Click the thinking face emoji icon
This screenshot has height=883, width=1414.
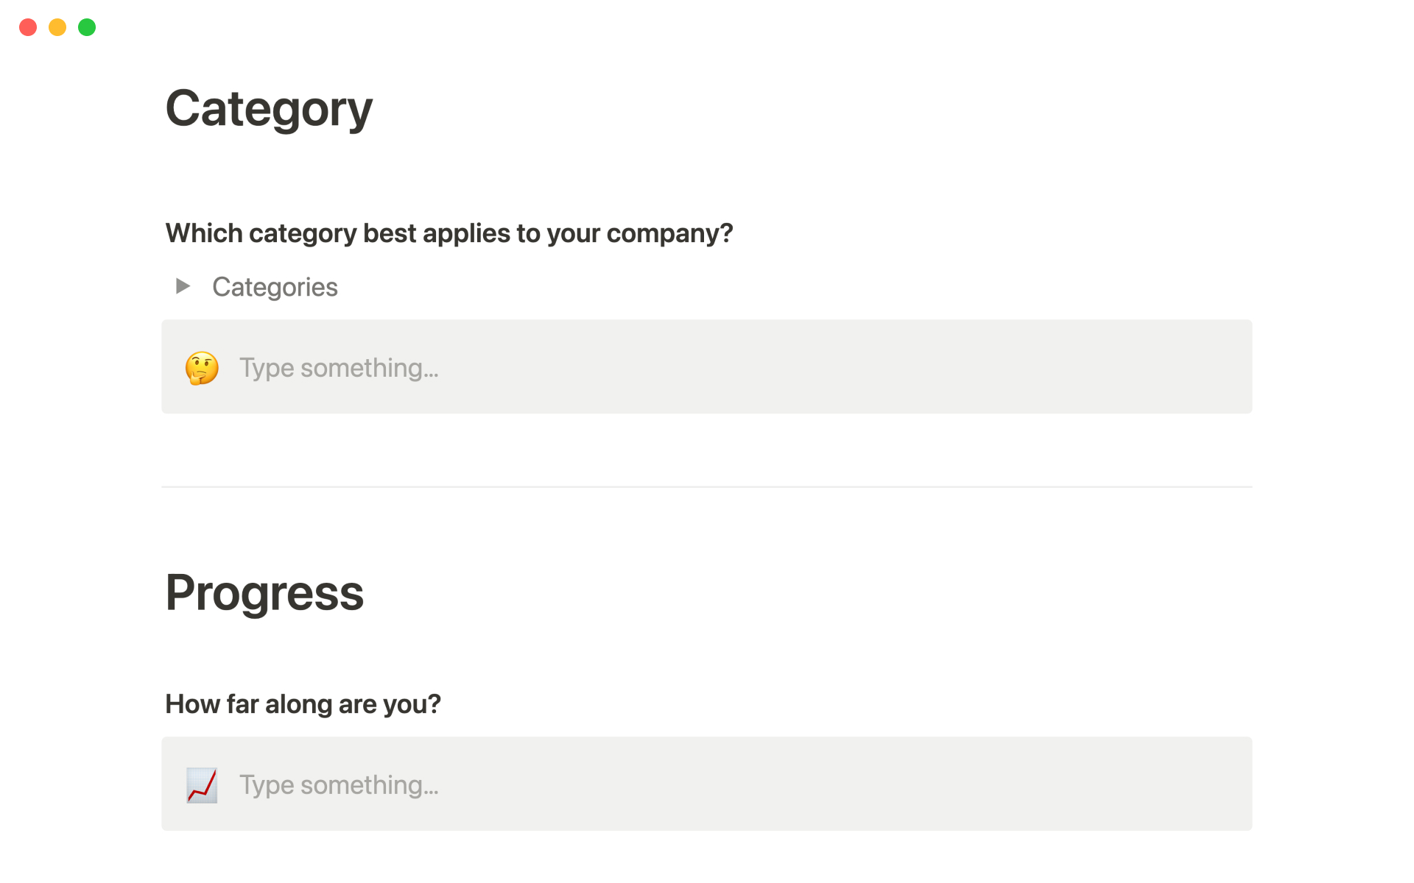(202, 368)
